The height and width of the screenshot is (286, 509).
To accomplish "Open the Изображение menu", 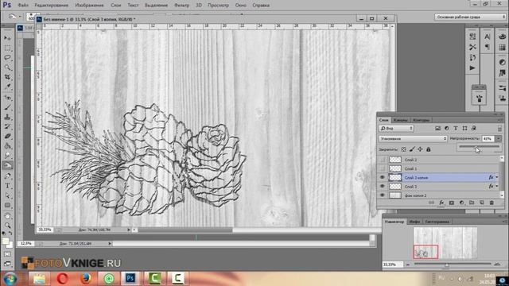I will click(x=89, y=6).
